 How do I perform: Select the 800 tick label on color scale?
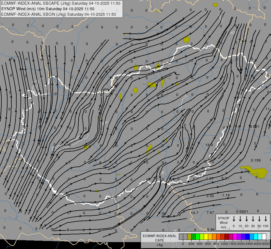tap(216, 244)
